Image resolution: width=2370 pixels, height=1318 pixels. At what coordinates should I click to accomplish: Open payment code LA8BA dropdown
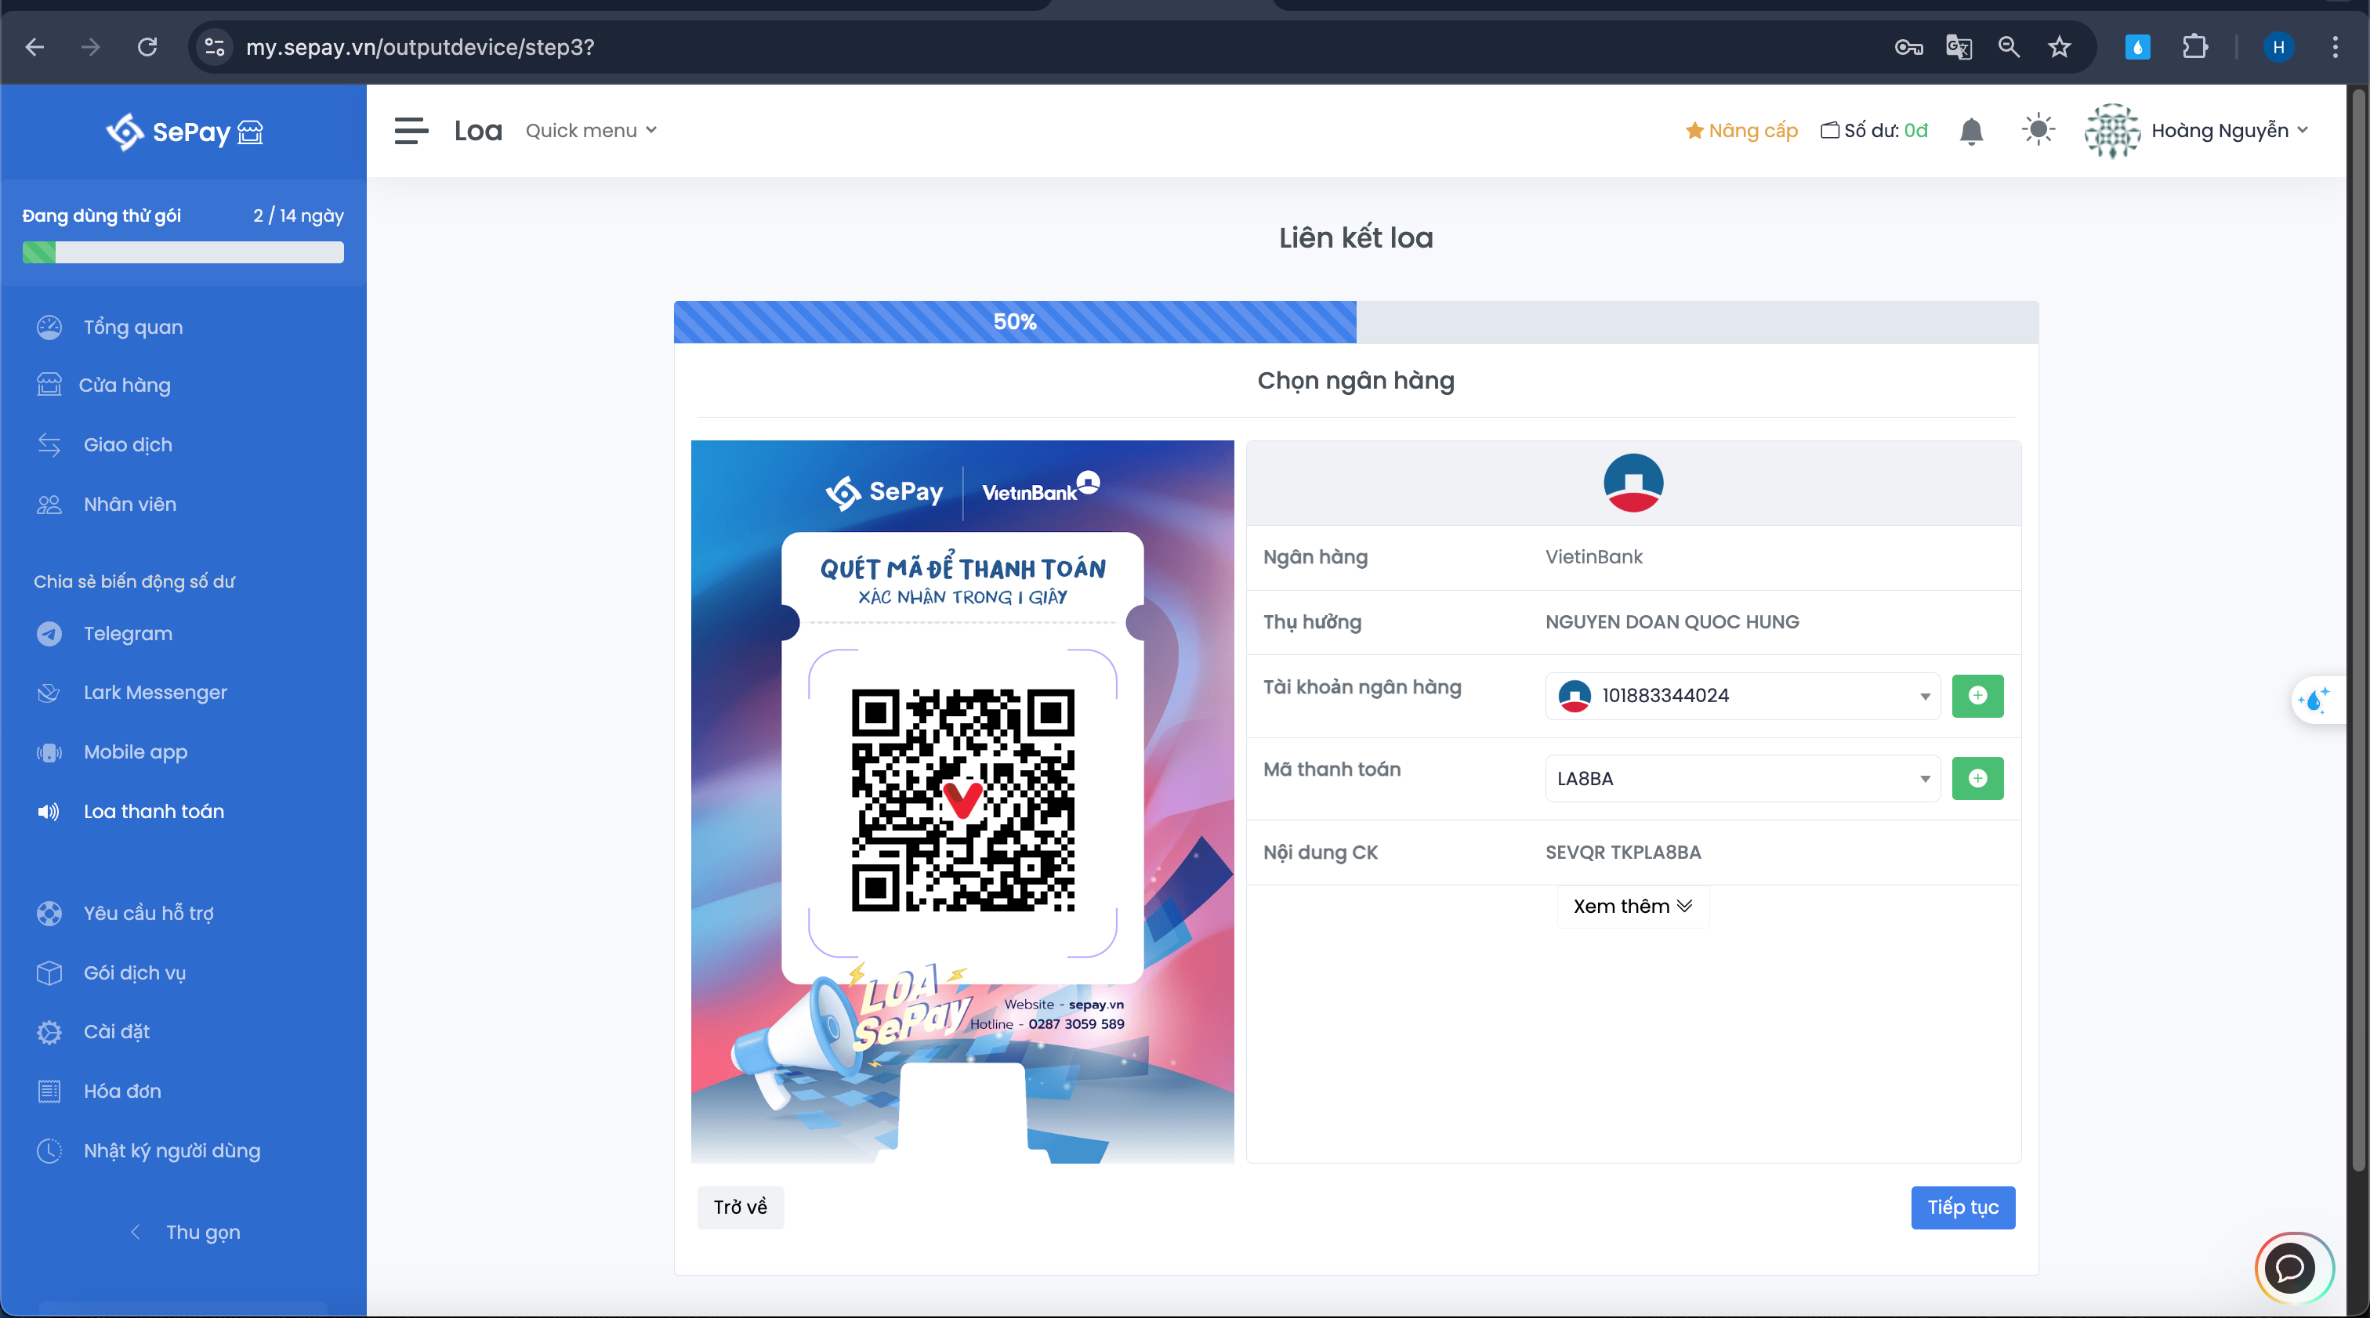tap(1742, 778)
